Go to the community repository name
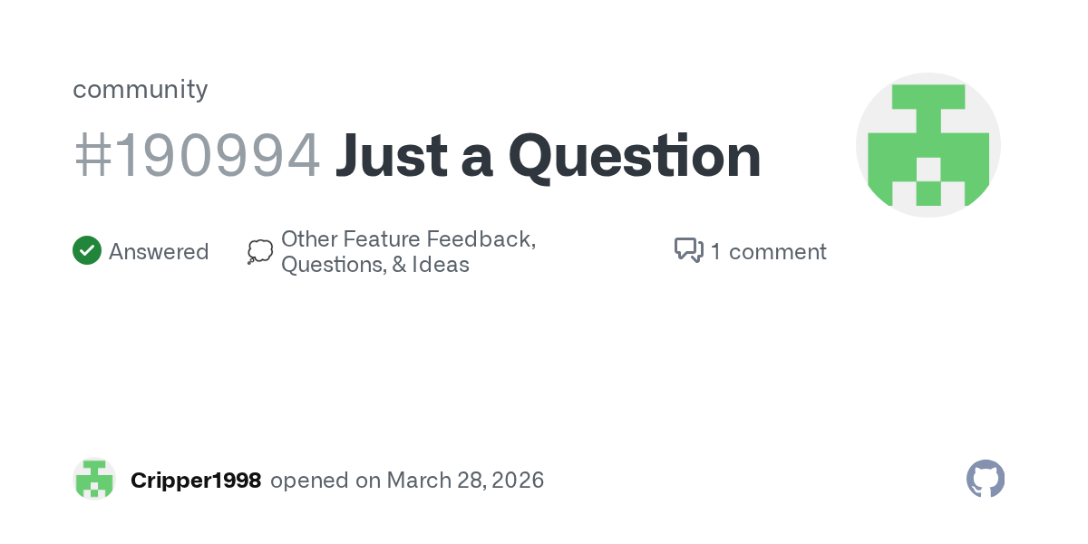 click(141, 89)
